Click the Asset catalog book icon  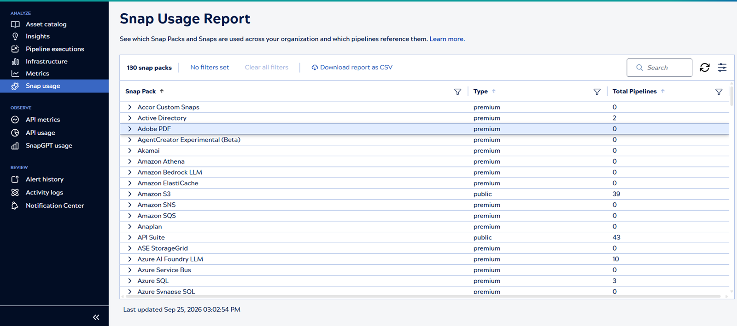pyautogui.click(x=15, y=24)
